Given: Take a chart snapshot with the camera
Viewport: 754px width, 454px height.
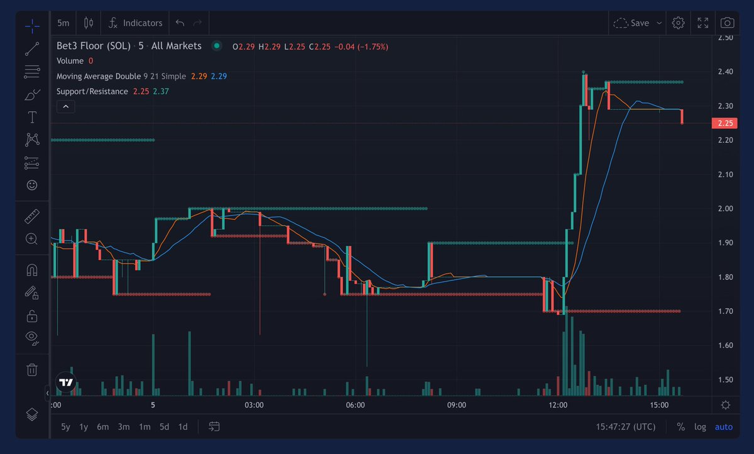Looking at the screenshot, I should (x=728, y=23).
